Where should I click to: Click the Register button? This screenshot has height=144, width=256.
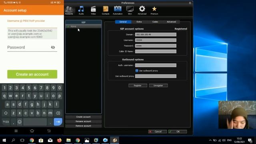tap(138, 85)
